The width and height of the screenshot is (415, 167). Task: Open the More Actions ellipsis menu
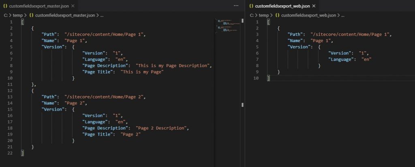pyautogui.click(x=236, y=6)
